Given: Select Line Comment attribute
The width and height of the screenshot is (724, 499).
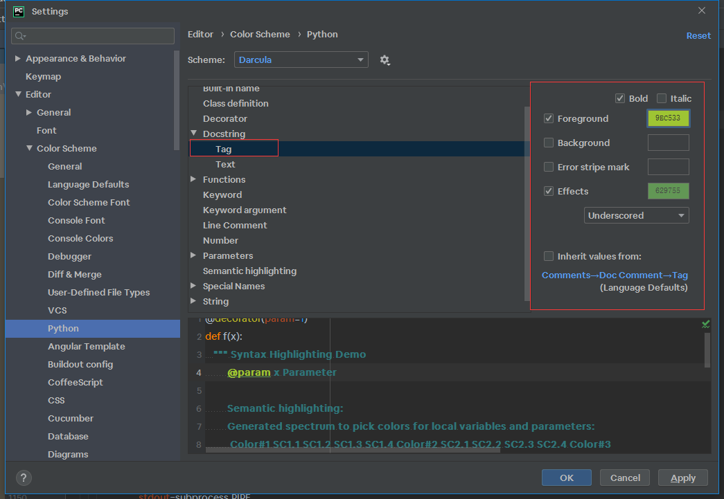Looking at the screenshot, I should pyautogui.click(x=235, y=225).
